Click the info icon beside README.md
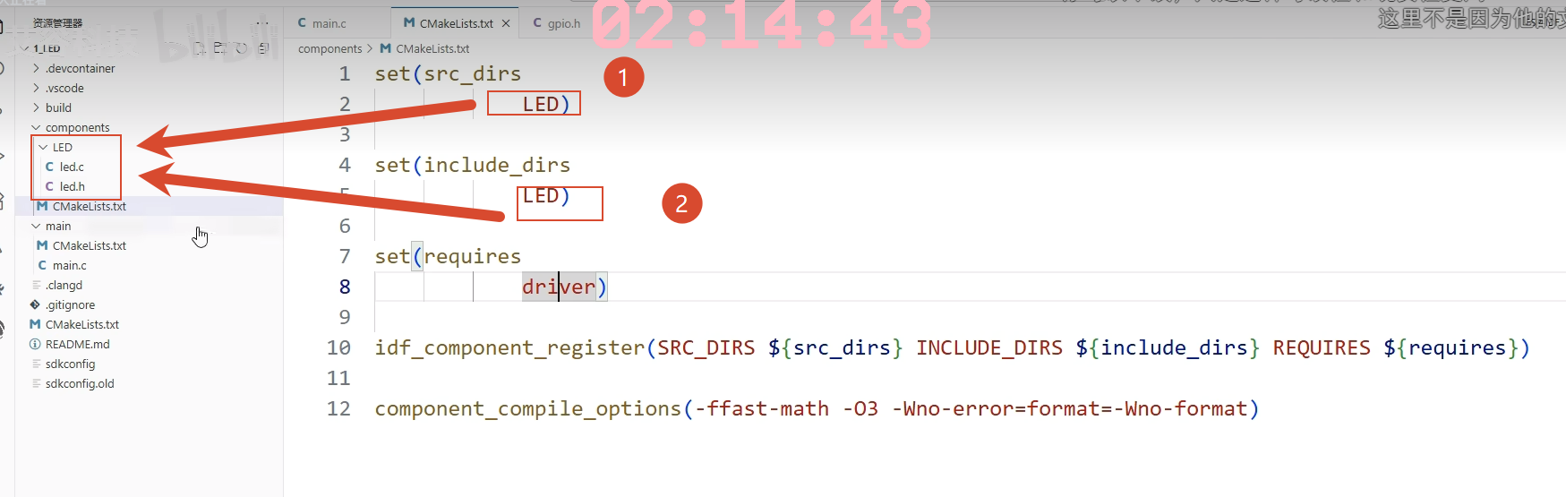1566x497 pixels. pos(35,344)
